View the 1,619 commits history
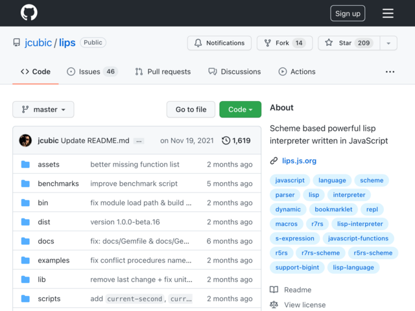 tap(236, 141)
